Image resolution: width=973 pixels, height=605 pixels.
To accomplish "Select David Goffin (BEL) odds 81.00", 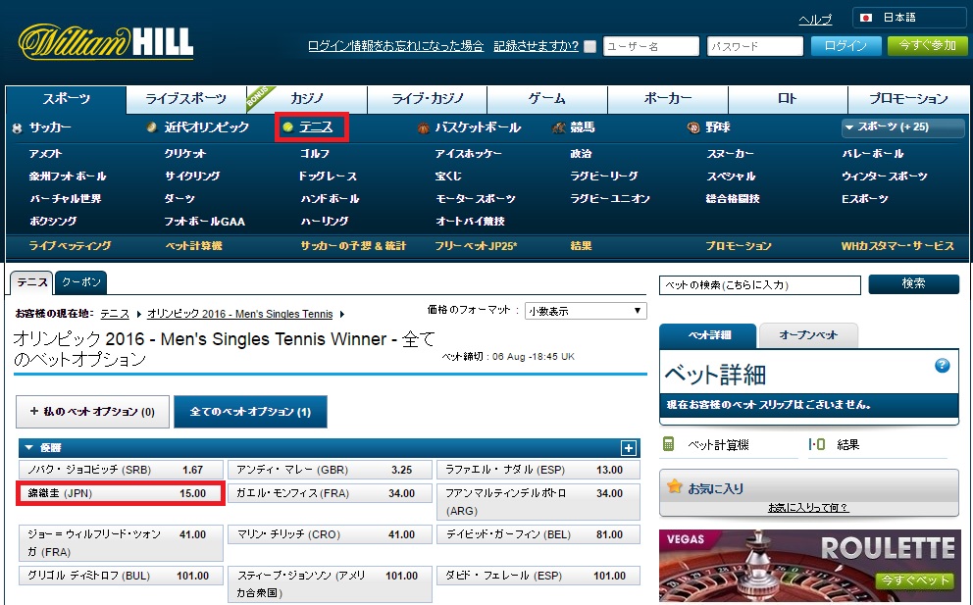I will tap(538, 534).
